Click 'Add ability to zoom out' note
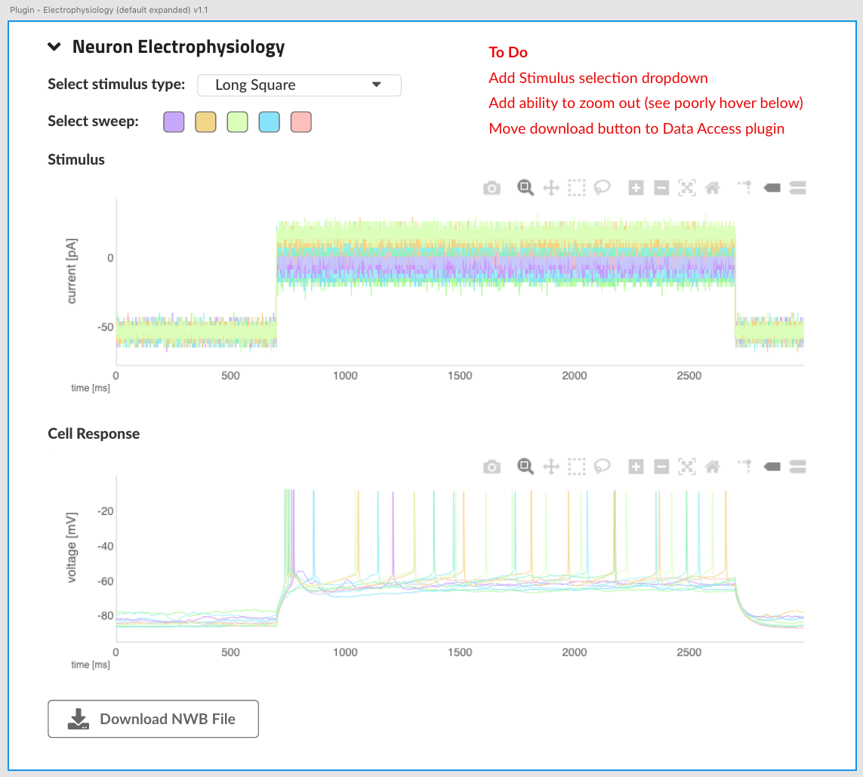Screen dimensions: 863x777 click(x=646, y=103)
